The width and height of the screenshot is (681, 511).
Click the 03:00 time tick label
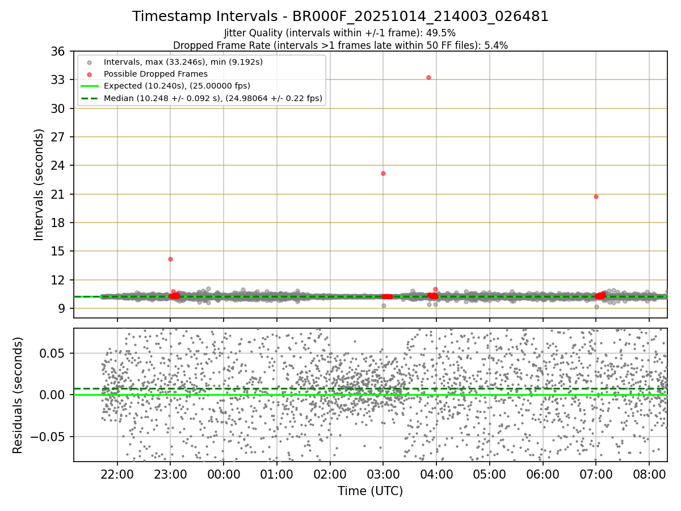[x=383, y=475]
